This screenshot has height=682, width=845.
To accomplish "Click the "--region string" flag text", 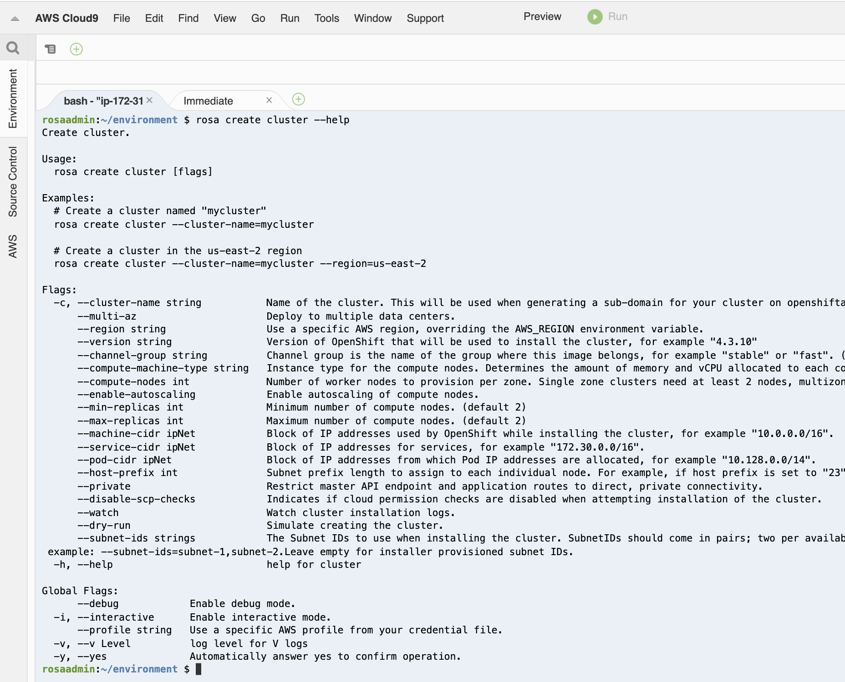I will click(x=122, y=329).
